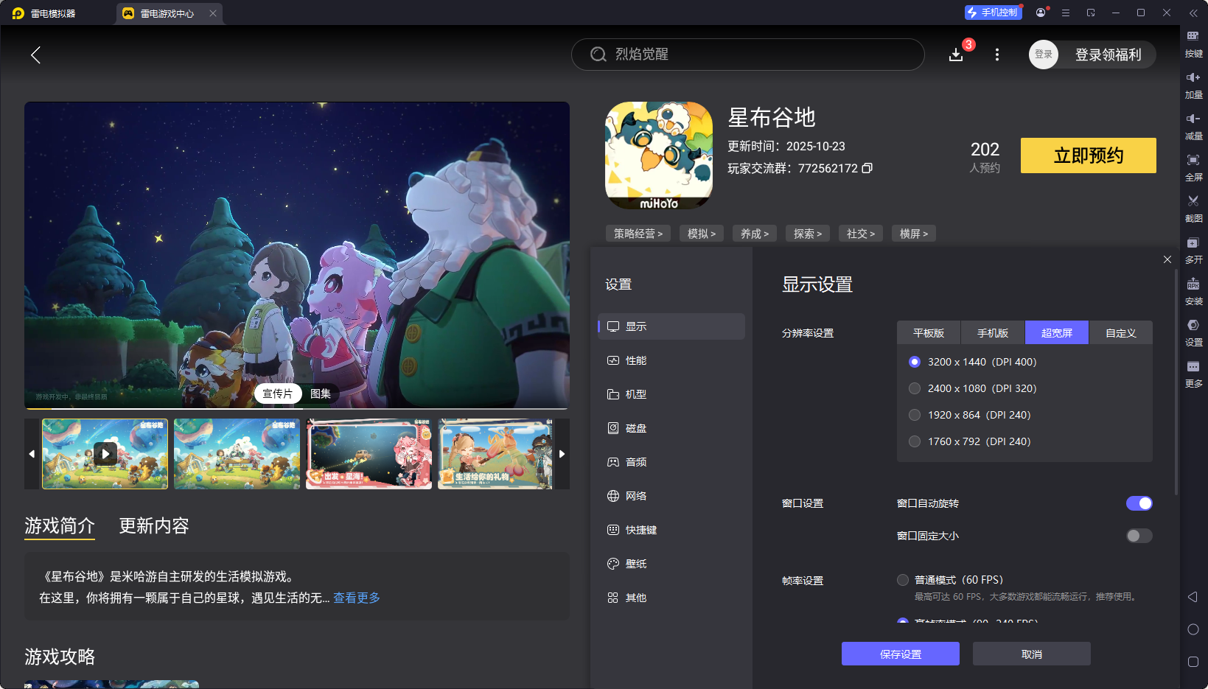Viewport: 1208px width, 689px height.
Task: Copy the player group number 772562172
Action: (868, 168)
